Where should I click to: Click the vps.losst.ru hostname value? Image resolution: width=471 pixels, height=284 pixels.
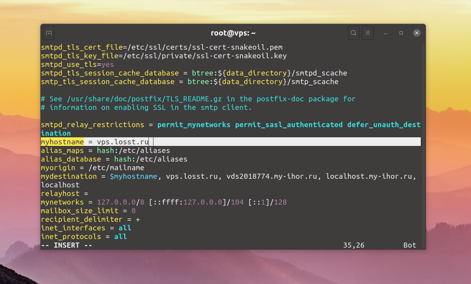tap(123, 142)
